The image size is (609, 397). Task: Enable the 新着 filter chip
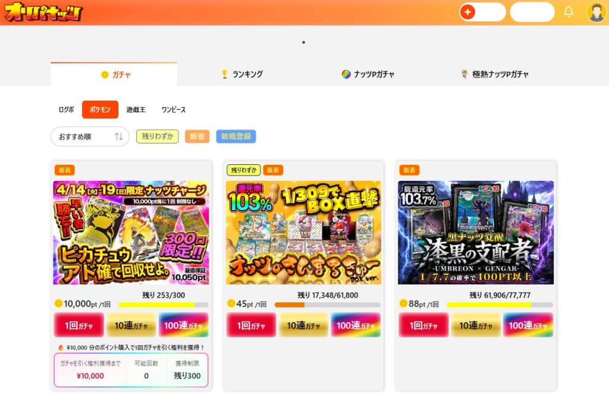197,136
